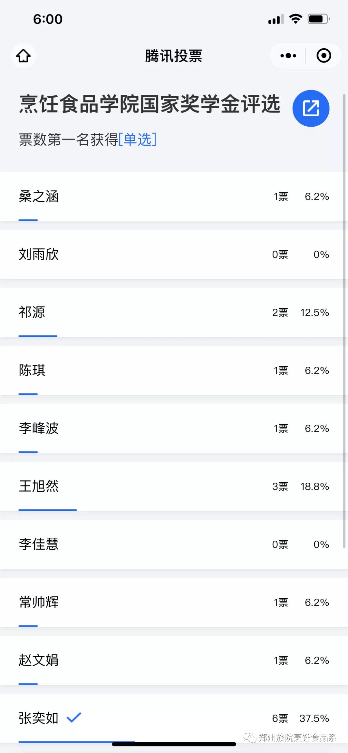Choose candidate 陈琪
This screenshot has height=753, width=348.
(32, 371)
